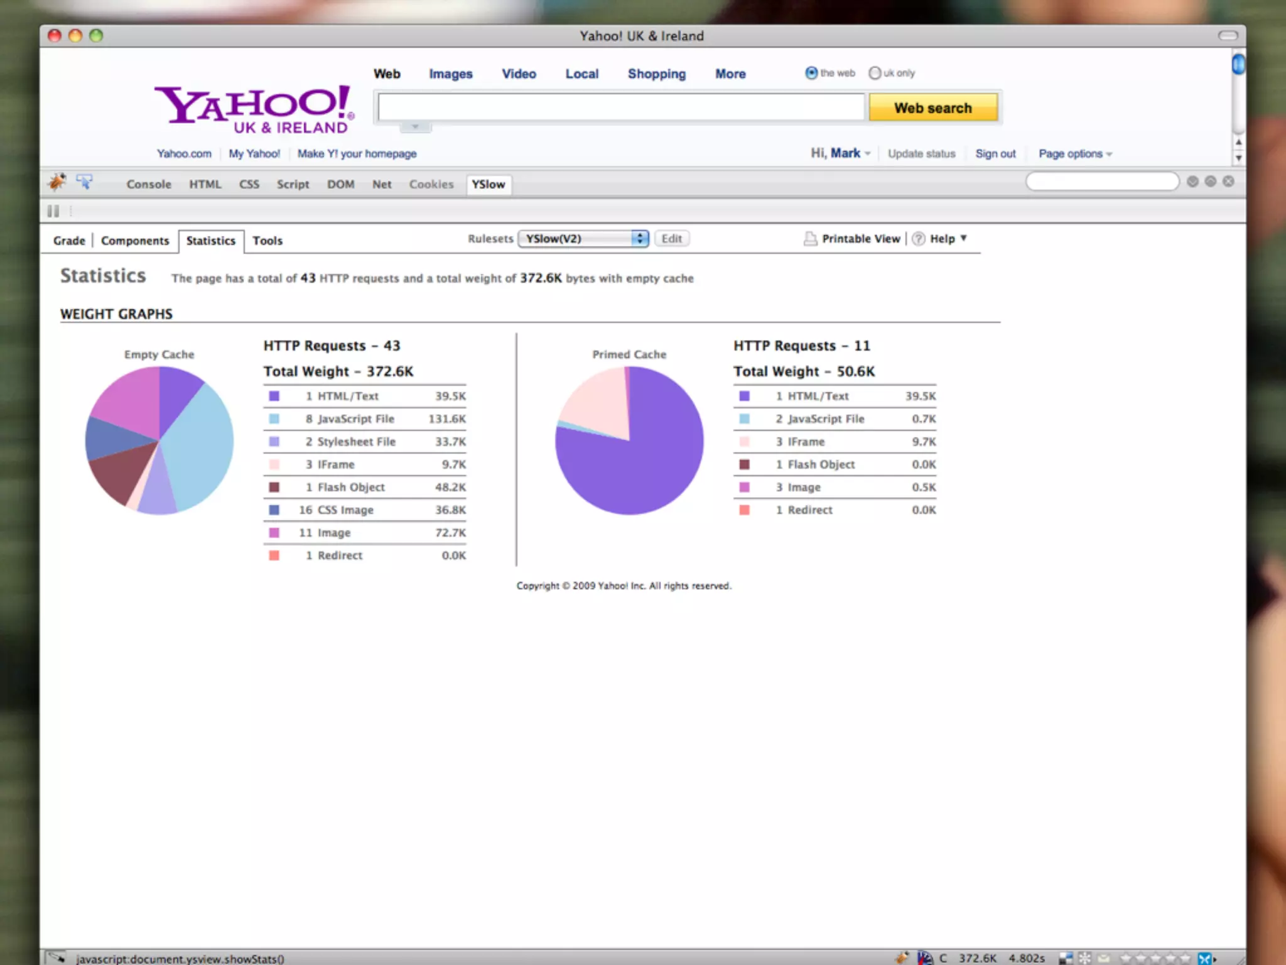Click the printer icon beside Printable View

pyautogui.click(x=811, y=239)
